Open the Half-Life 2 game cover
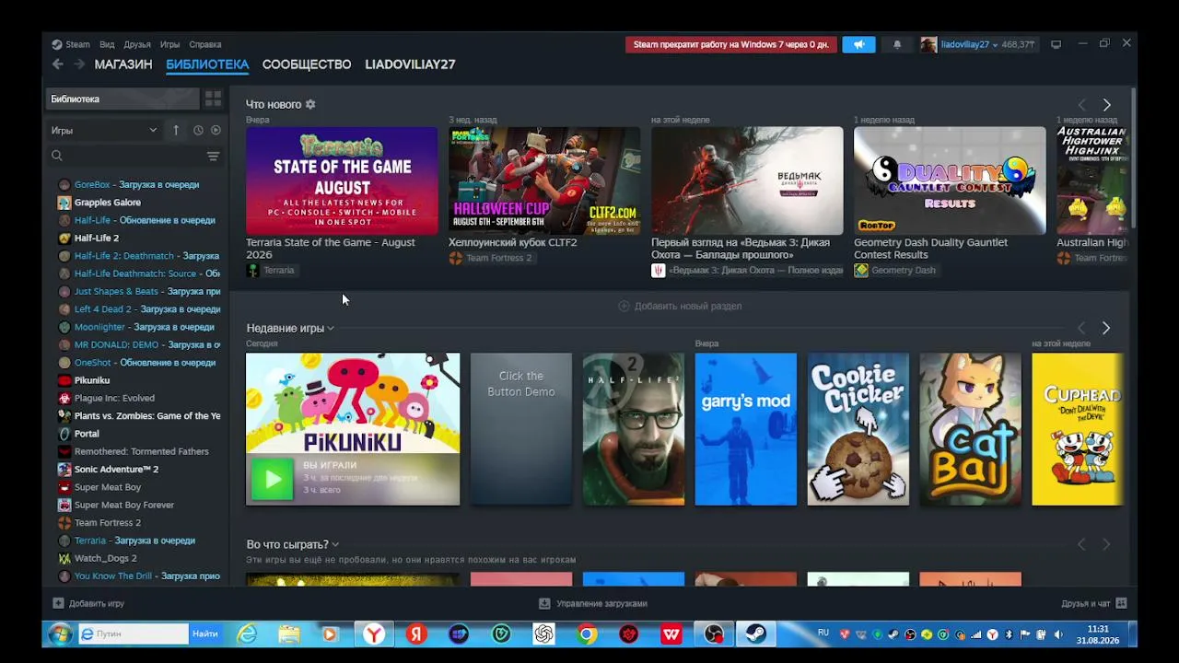This screenshot has height=663, width=1179. click(x=634, y=429)
